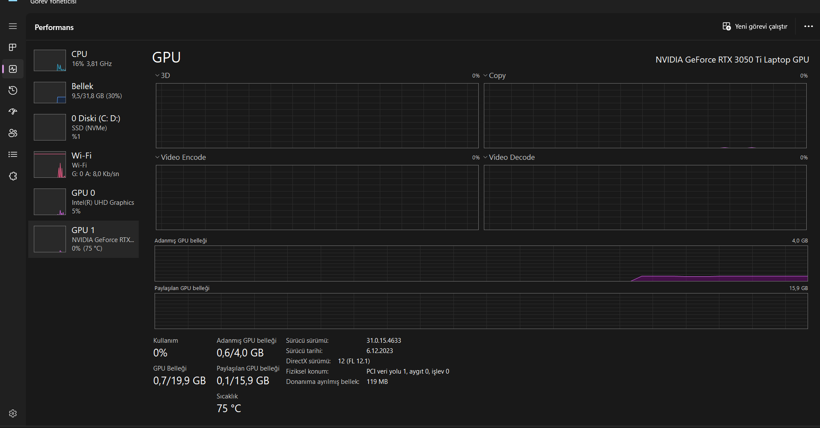Image resolution: width=820 pixels, height=428 pixels.
Task: Select the Bellek memory item
Action: [83, 92]
